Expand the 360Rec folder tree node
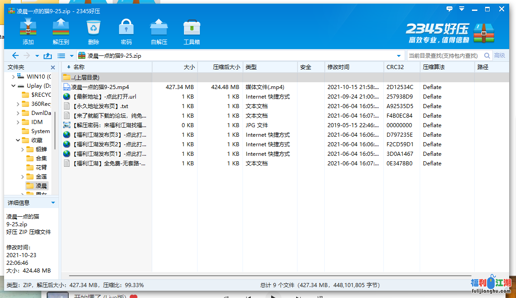 [x=18, y=104]
